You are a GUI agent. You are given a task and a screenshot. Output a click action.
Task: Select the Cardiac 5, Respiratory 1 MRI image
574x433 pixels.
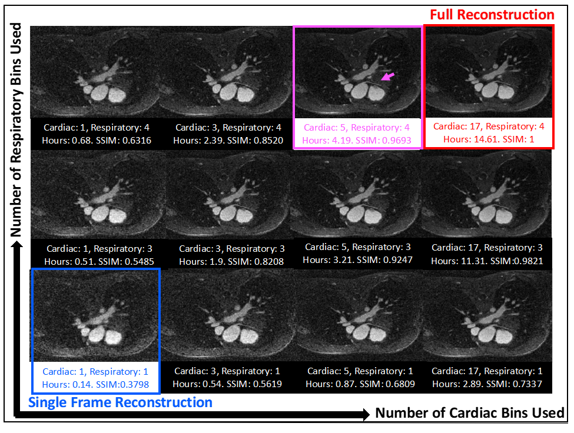point(357,316)
